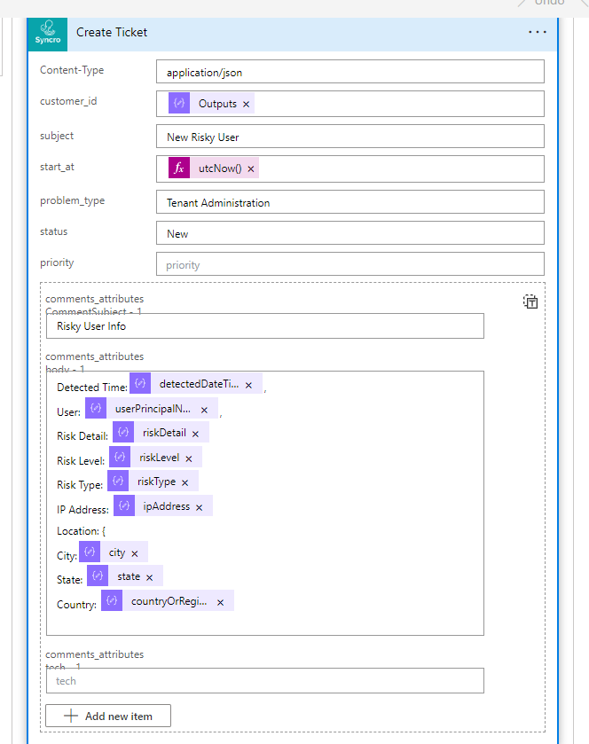Screen dimensions: 589x744
Task: Click the Add new item button
Action: (108, 716)
